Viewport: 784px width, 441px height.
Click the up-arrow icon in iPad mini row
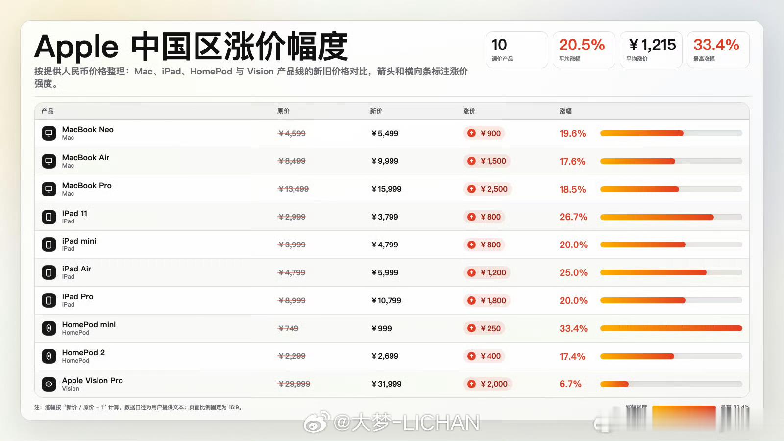click(471, 245)
